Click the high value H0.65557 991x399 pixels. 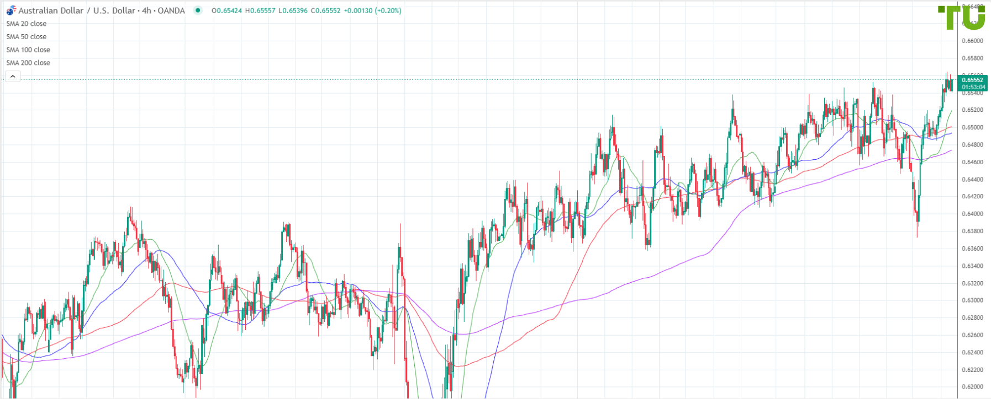click(260, 10)
